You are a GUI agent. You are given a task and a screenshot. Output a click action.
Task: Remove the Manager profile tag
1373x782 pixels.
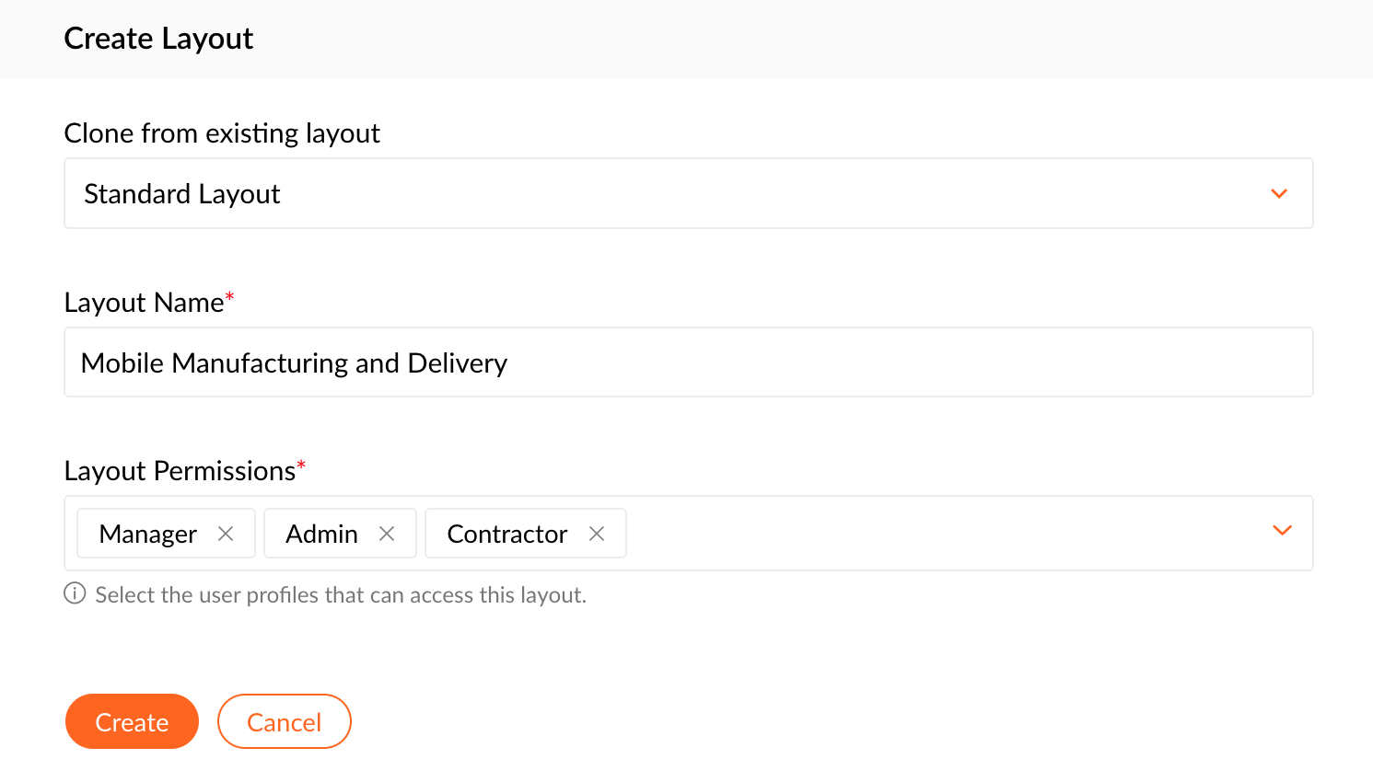pos(226,534)
